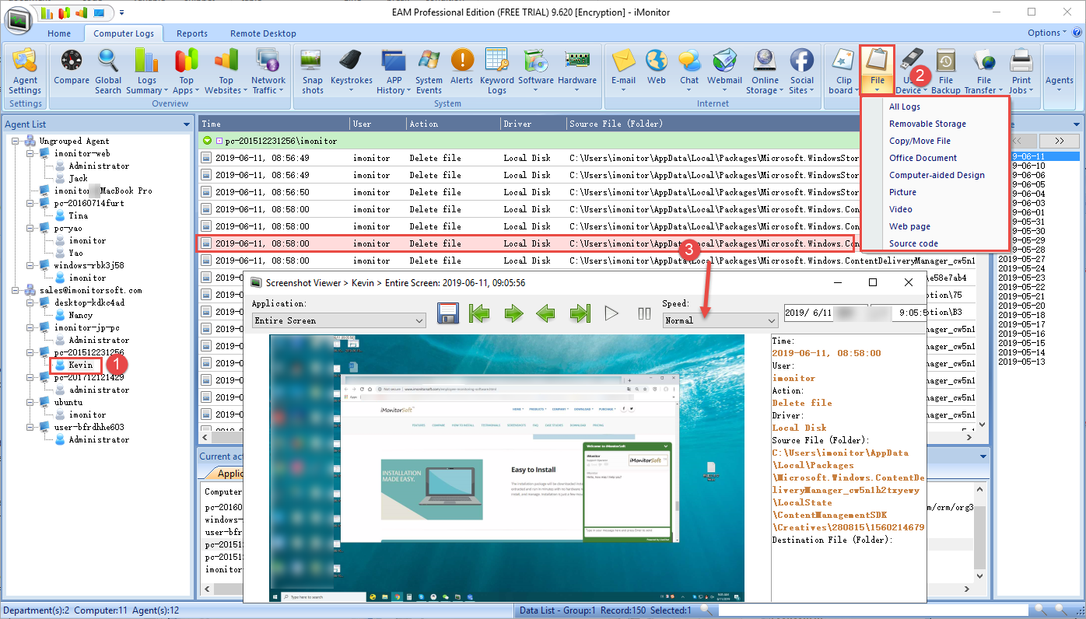The width and height of the screenshot is (1086, 619).
Task: Select date 2019-06-10 in the date list
Action: click(1027, 166)
